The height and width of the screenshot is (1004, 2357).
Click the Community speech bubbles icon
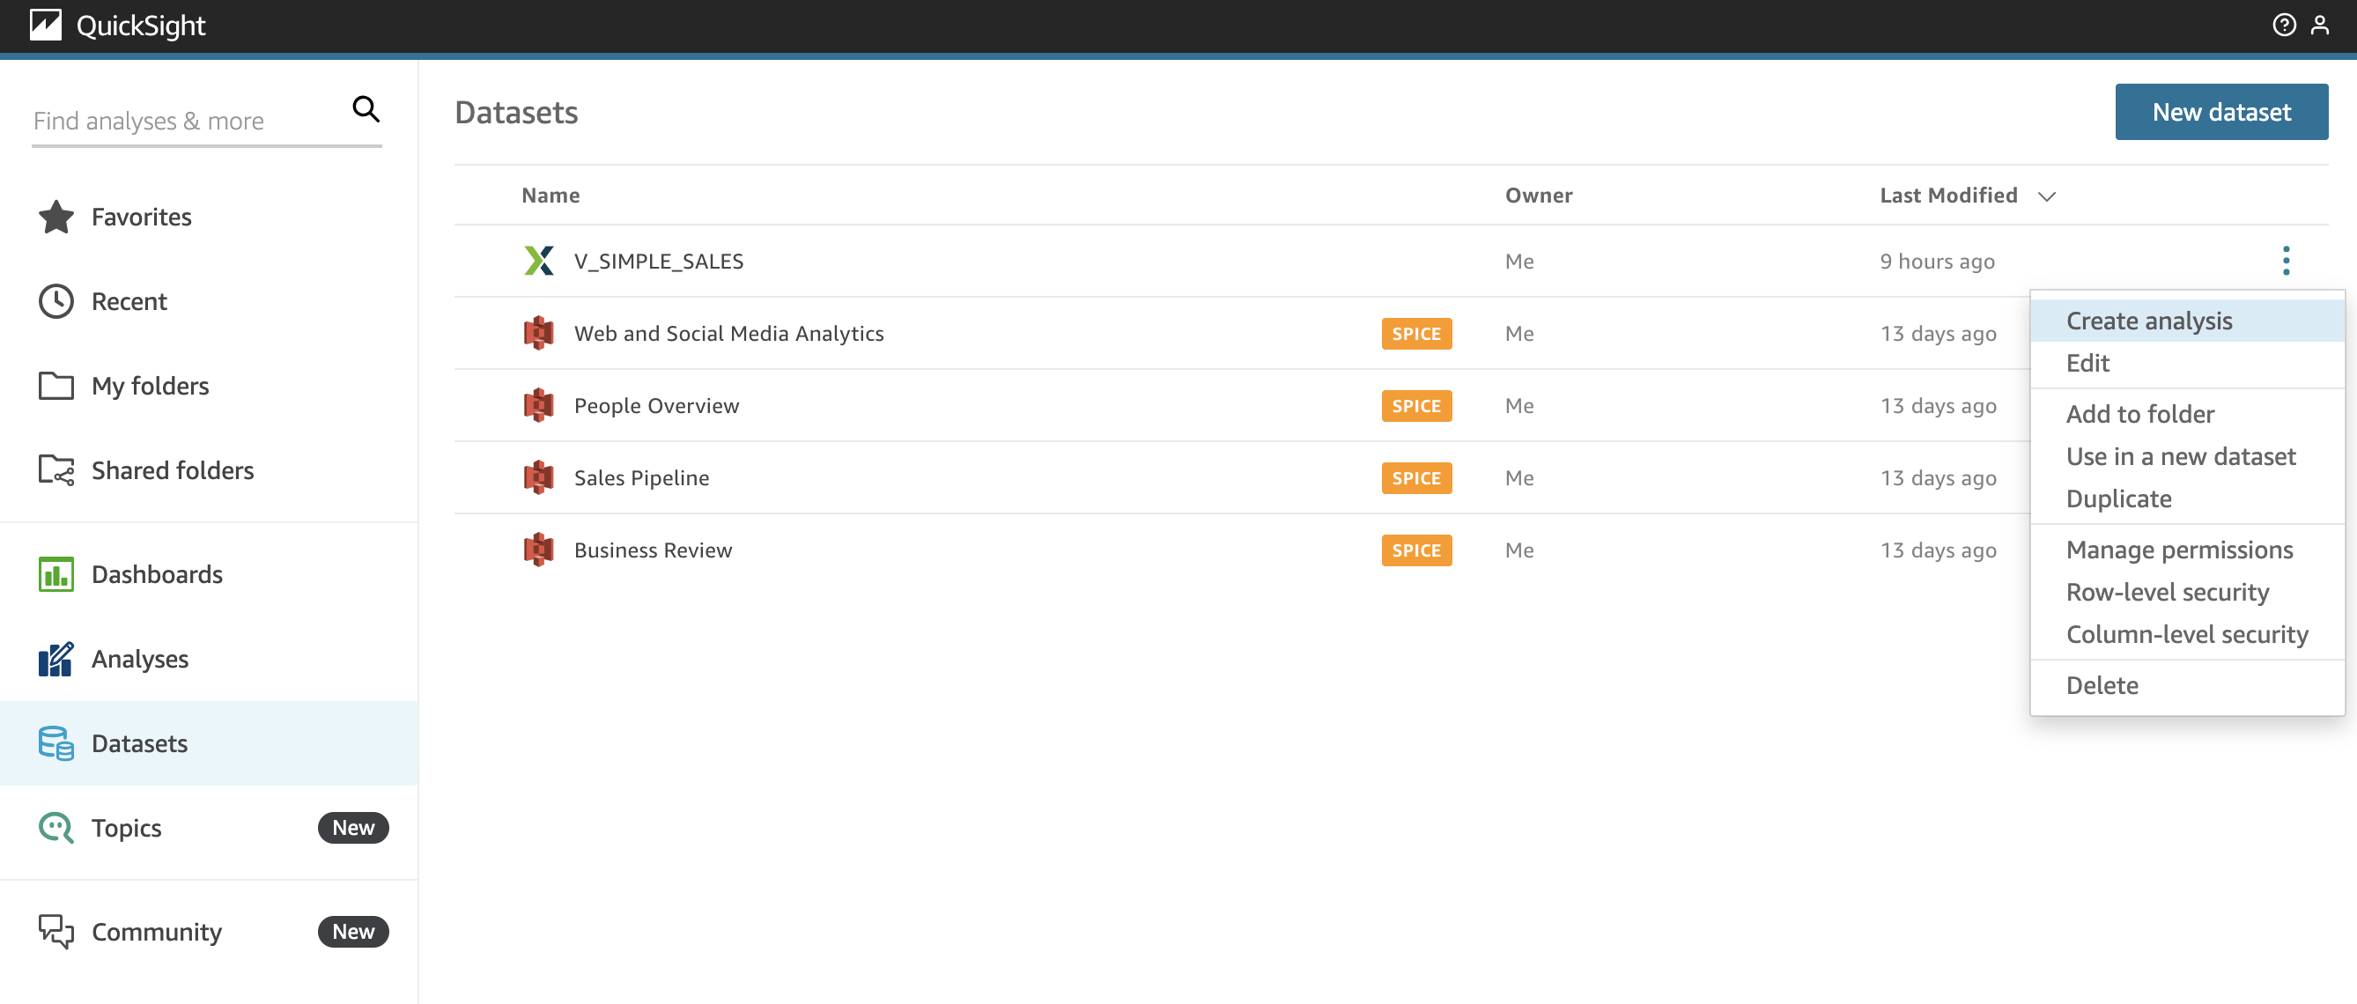coord(55,931)
